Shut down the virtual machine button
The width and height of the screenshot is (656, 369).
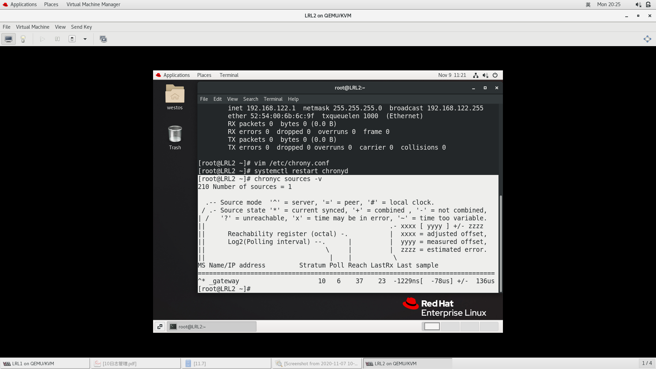coord(72,39)
